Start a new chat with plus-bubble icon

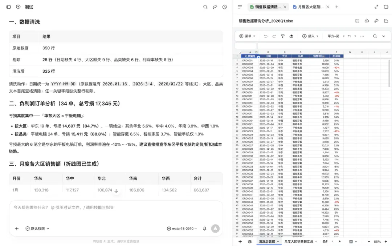point(18,7)
